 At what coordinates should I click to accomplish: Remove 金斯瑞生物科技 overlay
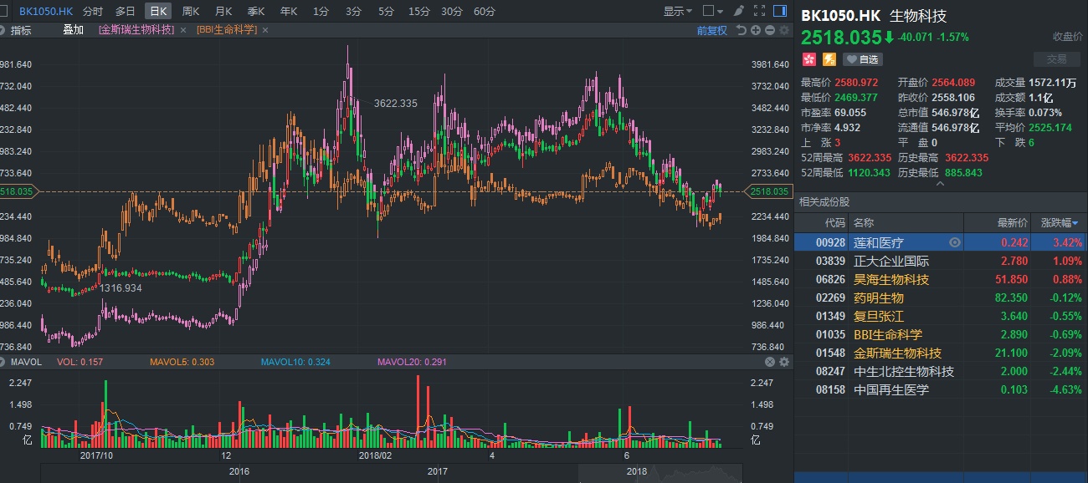[182, 30]
